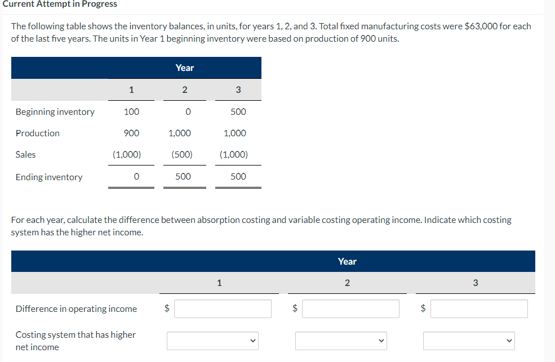
Task: Click the instruction starting 'For each year, calculate'
Action: point(261,226)
